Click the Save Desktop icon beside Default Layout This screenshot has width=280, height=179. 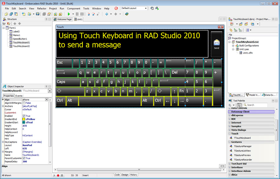pyautogui.click(x=152, y=8)
